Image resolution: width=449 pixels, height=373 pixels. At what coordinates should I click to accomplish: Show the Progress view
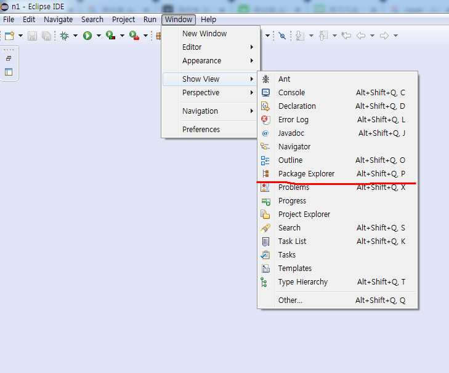coord(338,201)
